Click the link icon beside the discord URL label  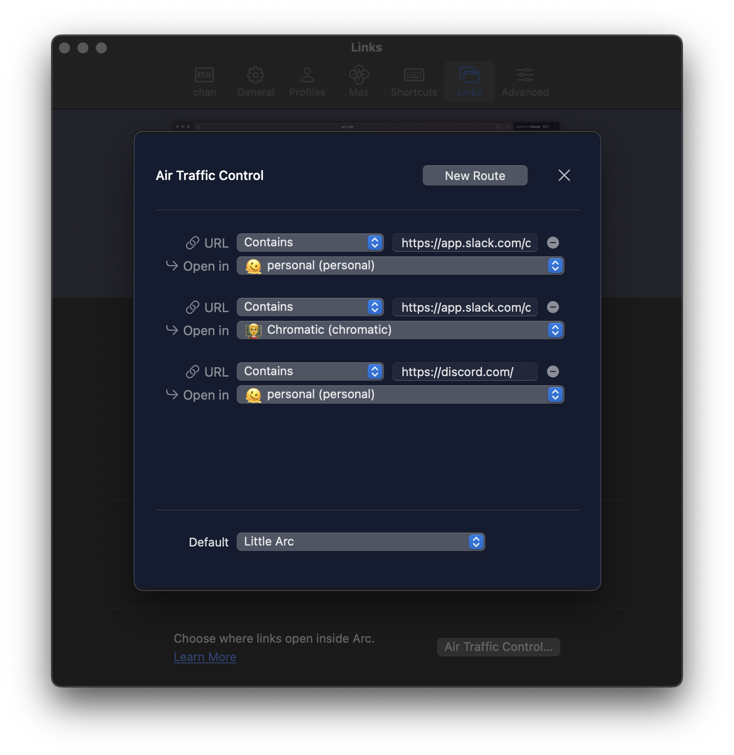pos(192,372)
